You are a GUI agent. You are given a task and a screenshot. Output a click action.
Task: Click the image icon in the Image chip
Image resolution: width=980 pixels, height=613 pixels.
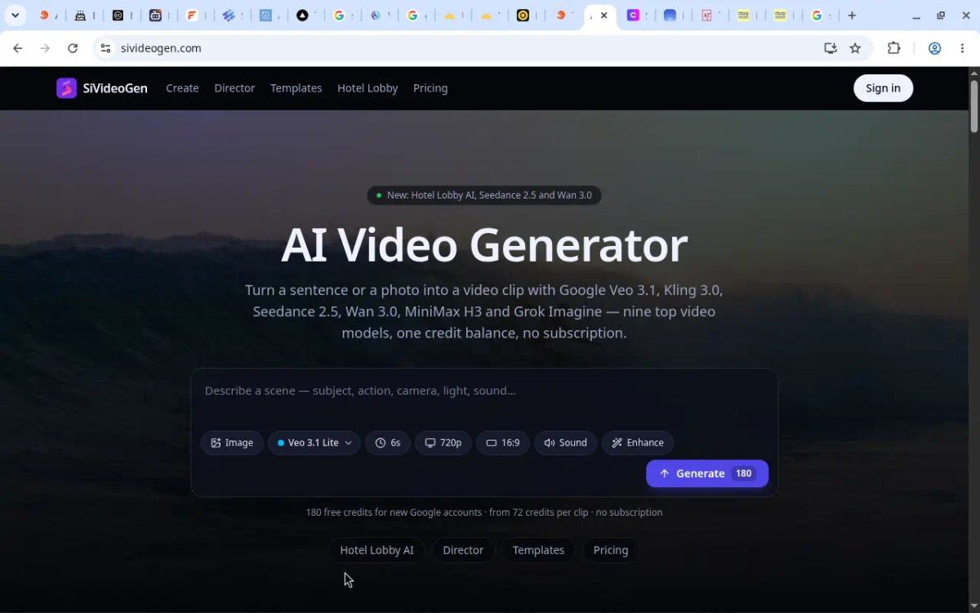[216, 443]
